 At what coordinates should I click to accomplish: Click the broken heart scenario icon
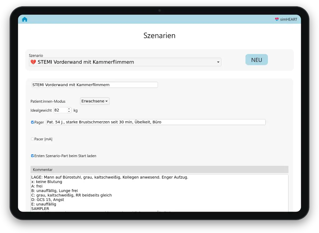[33, 62]
